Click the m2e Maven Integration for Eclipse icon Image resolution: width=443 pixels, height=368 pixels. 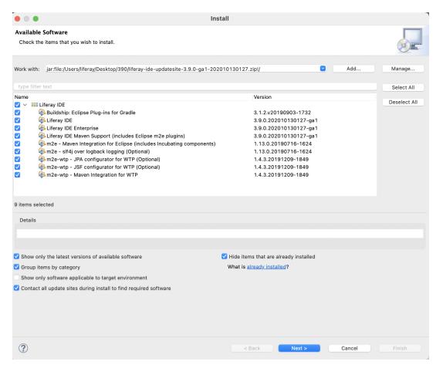click(x=42, y=143)
